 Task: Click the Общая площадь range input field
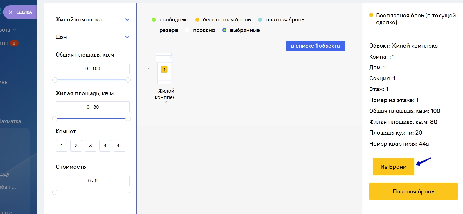93,69
